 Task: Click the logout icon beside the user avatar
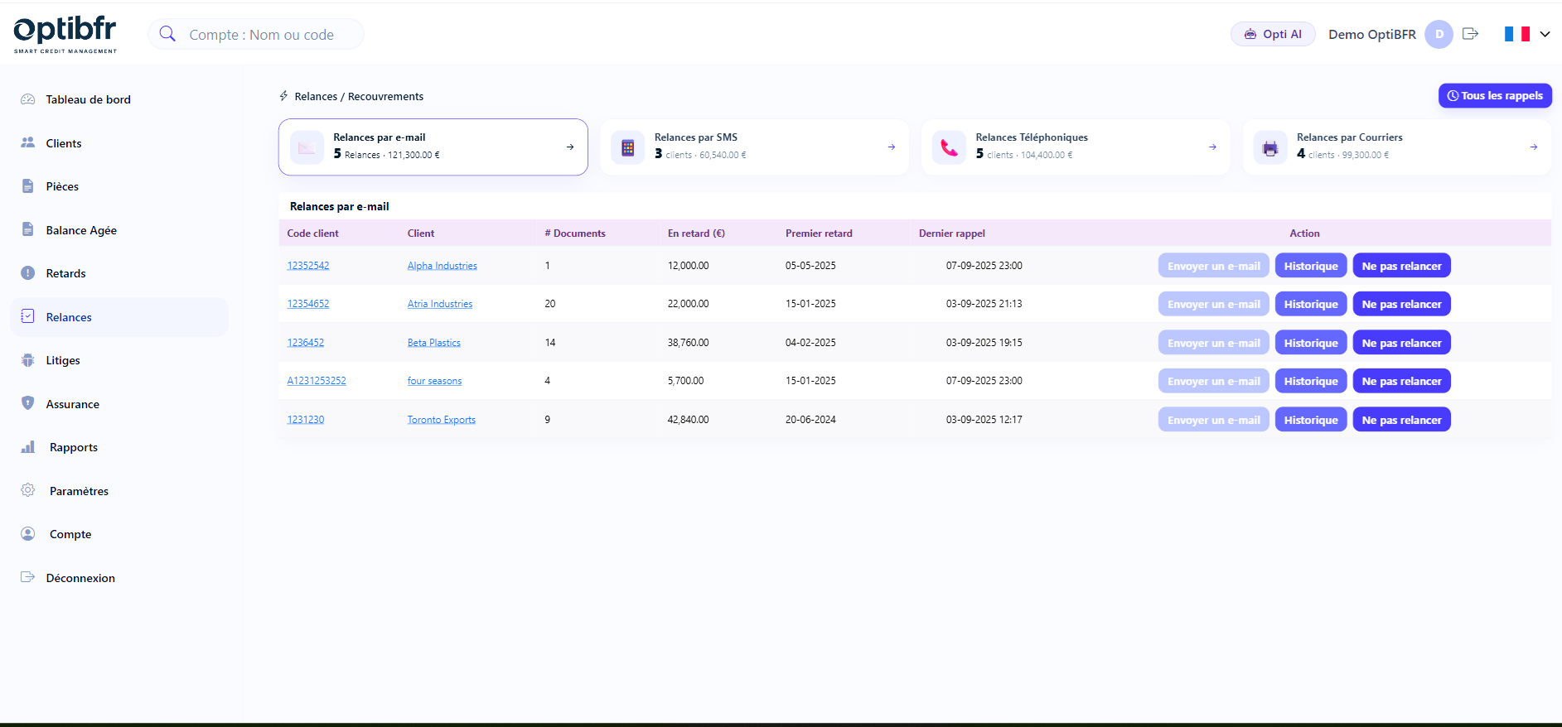1470,34
